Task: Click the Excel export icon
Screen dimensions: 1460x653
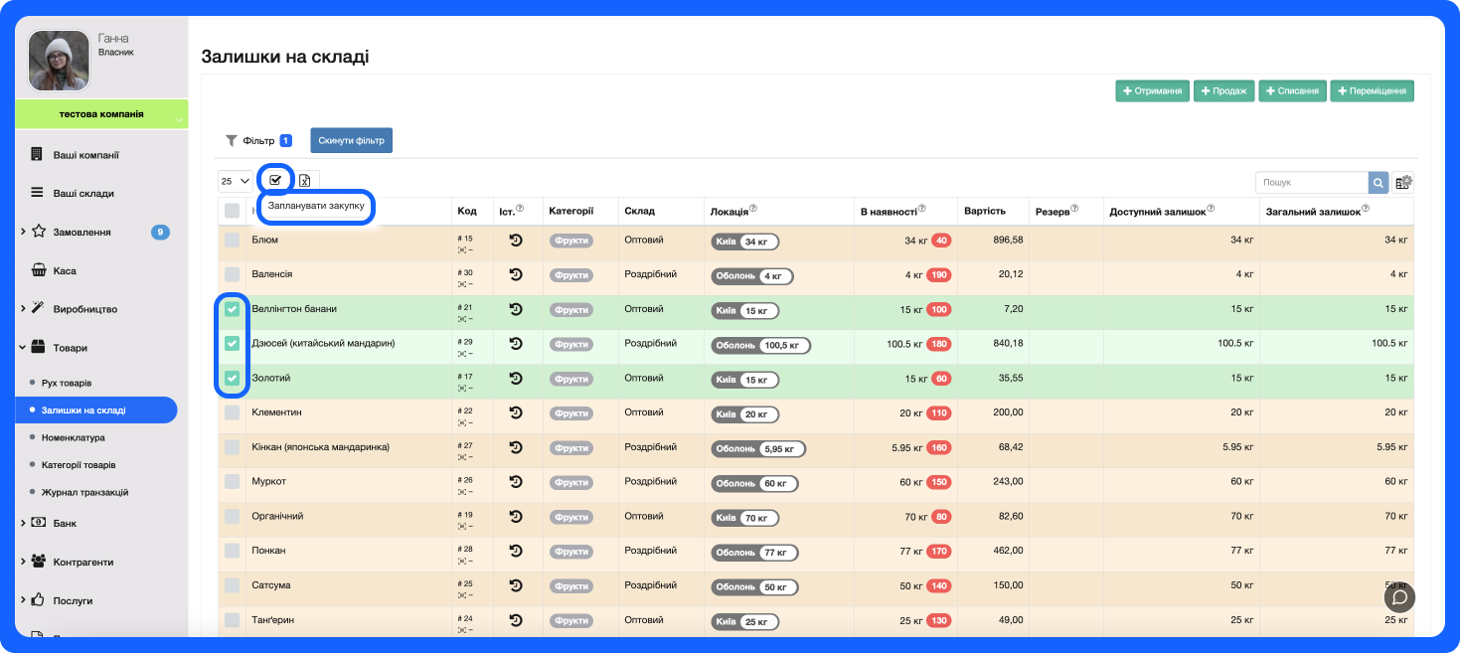Action: click(x=305, y=181)
